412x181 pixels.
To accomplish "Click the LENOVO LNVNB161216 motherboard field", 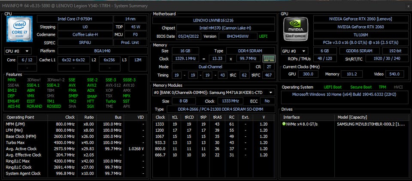I will tap(213, 20).
